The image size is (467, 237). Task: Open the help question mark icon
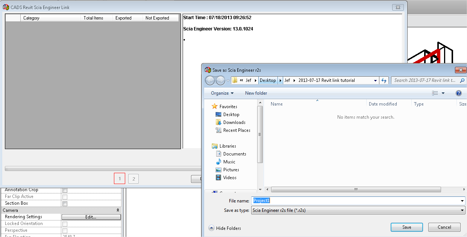[458, 93]
